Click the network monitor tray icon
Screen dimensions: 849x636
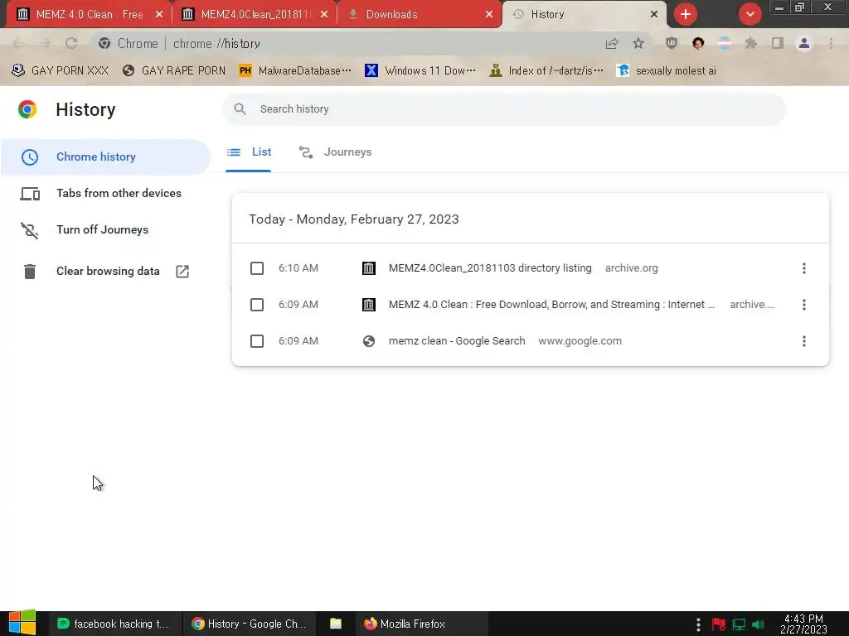(x=739, y=624)
